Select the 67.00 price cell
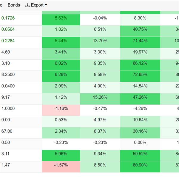The width and height of the screenshot is (179, 179). pyautogui.click(x=7, y=132)
